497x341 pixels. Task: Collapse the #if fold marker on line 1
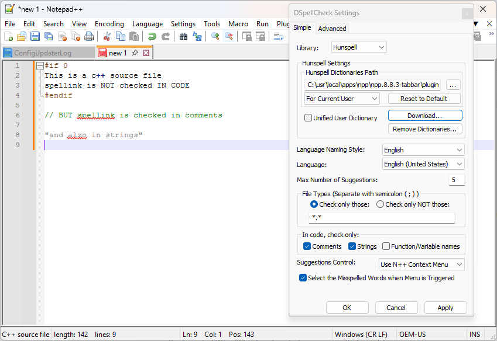(40, 66)
